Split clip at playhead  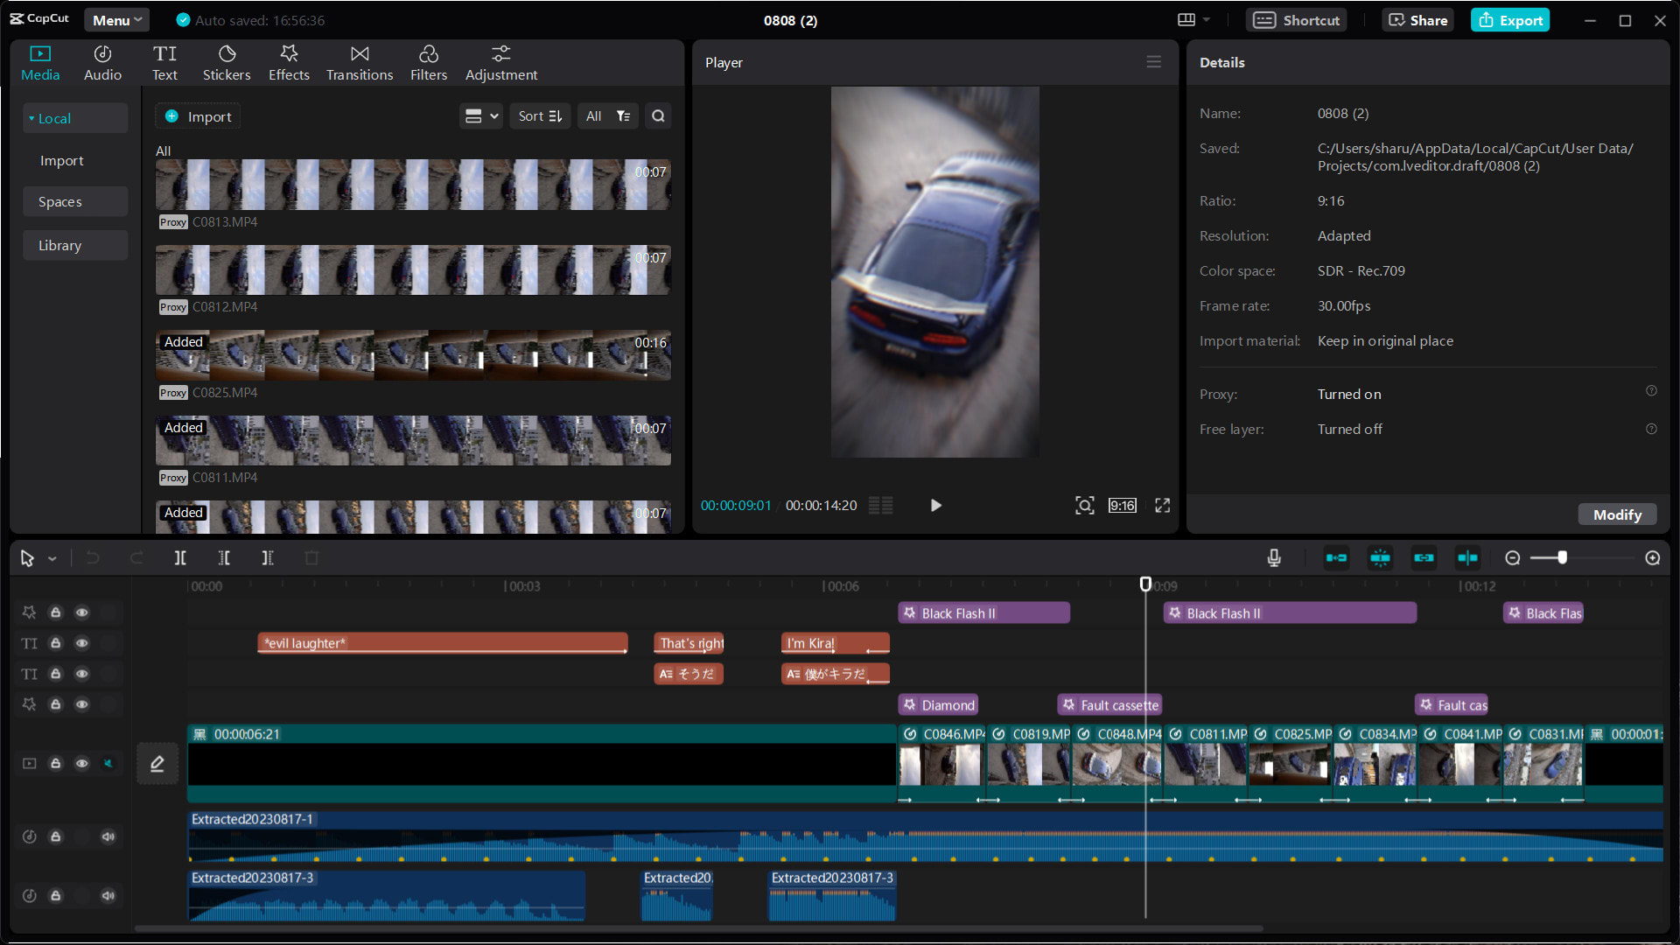(x=180, y=558)
